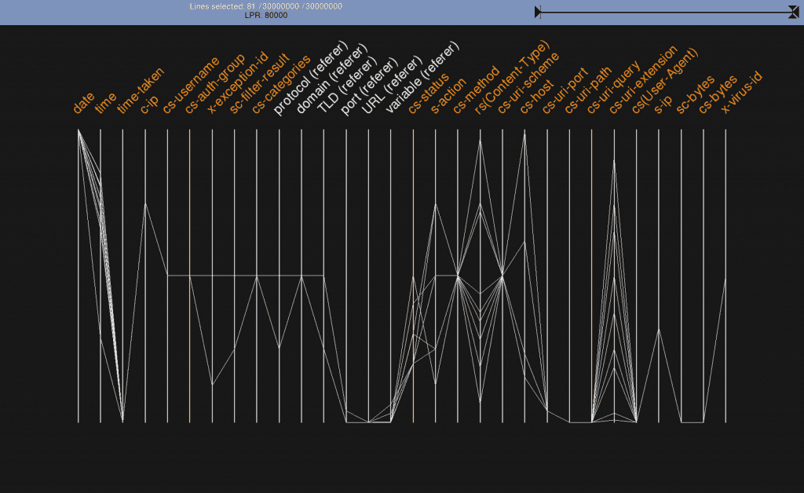The image size is (804, 493).
Task: Click the left handle of the range slider
Action: tap(538, 12)
